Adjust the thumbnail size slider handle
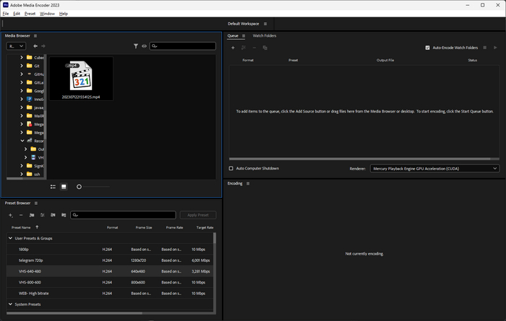Image resolution: width=506 pixels, height=321 pixels. pos(79,186)
